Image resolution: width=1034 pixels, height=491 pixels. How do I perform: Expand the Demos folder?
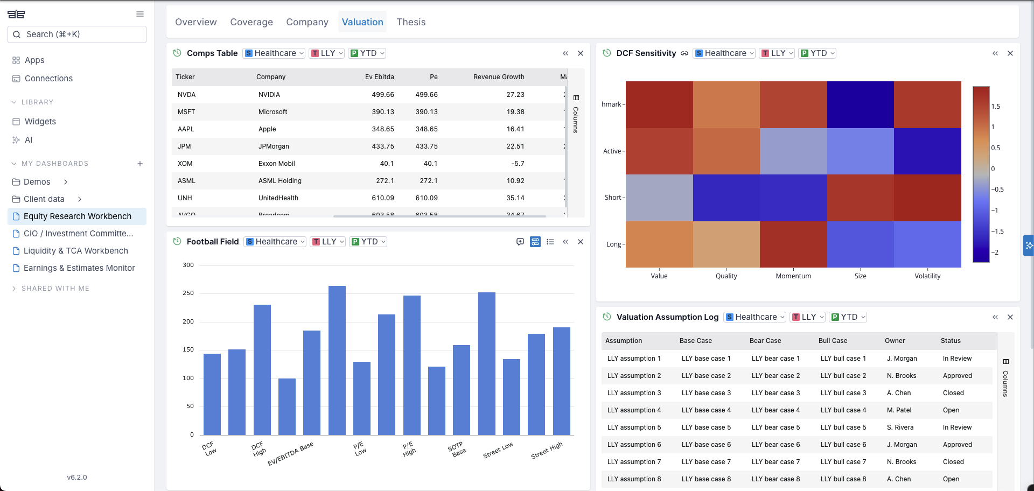click(66, 182)
